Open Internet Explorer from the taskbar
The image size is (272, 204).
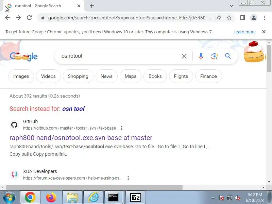pos(93,197)
